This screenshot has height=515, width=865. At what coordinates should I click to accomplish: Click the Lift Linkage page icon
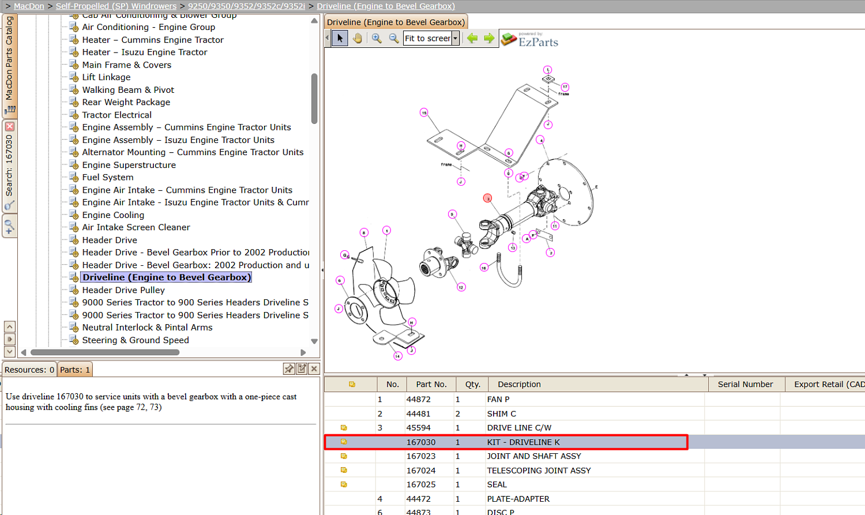tap(74, 77)
